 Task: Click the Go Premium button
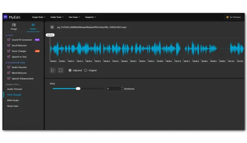(x=234, y=17)
